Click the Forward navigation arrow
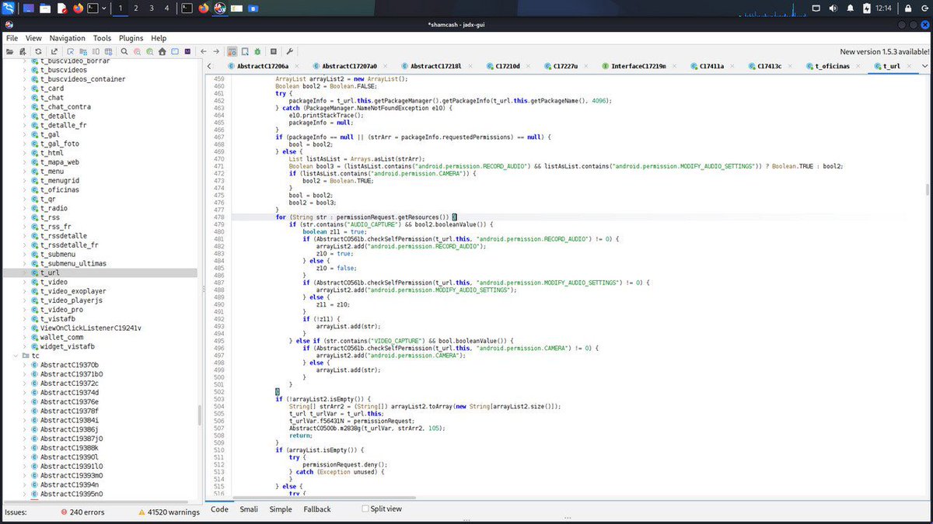Viewport: 933px width, 524px height. point(216,51)
